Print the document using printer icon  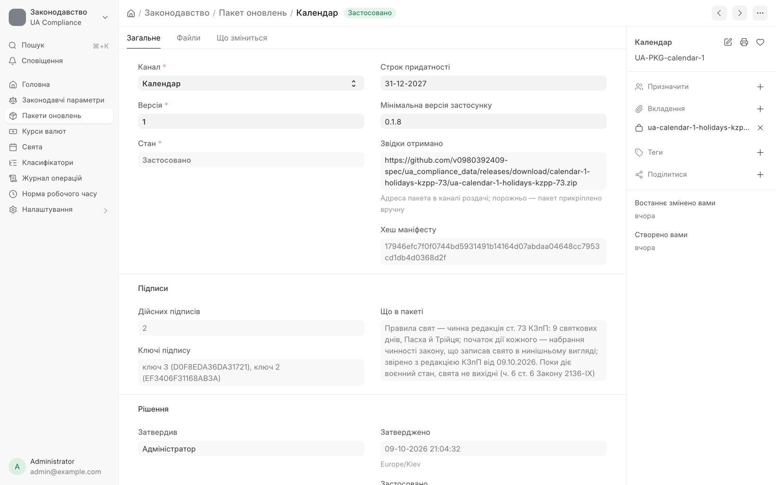[744, 42]
